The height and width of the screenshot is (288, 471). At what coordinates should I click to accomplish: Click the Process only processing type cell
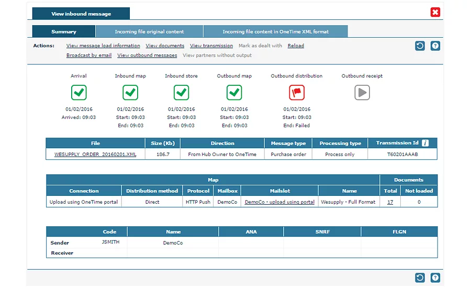[x=340, y=154]
